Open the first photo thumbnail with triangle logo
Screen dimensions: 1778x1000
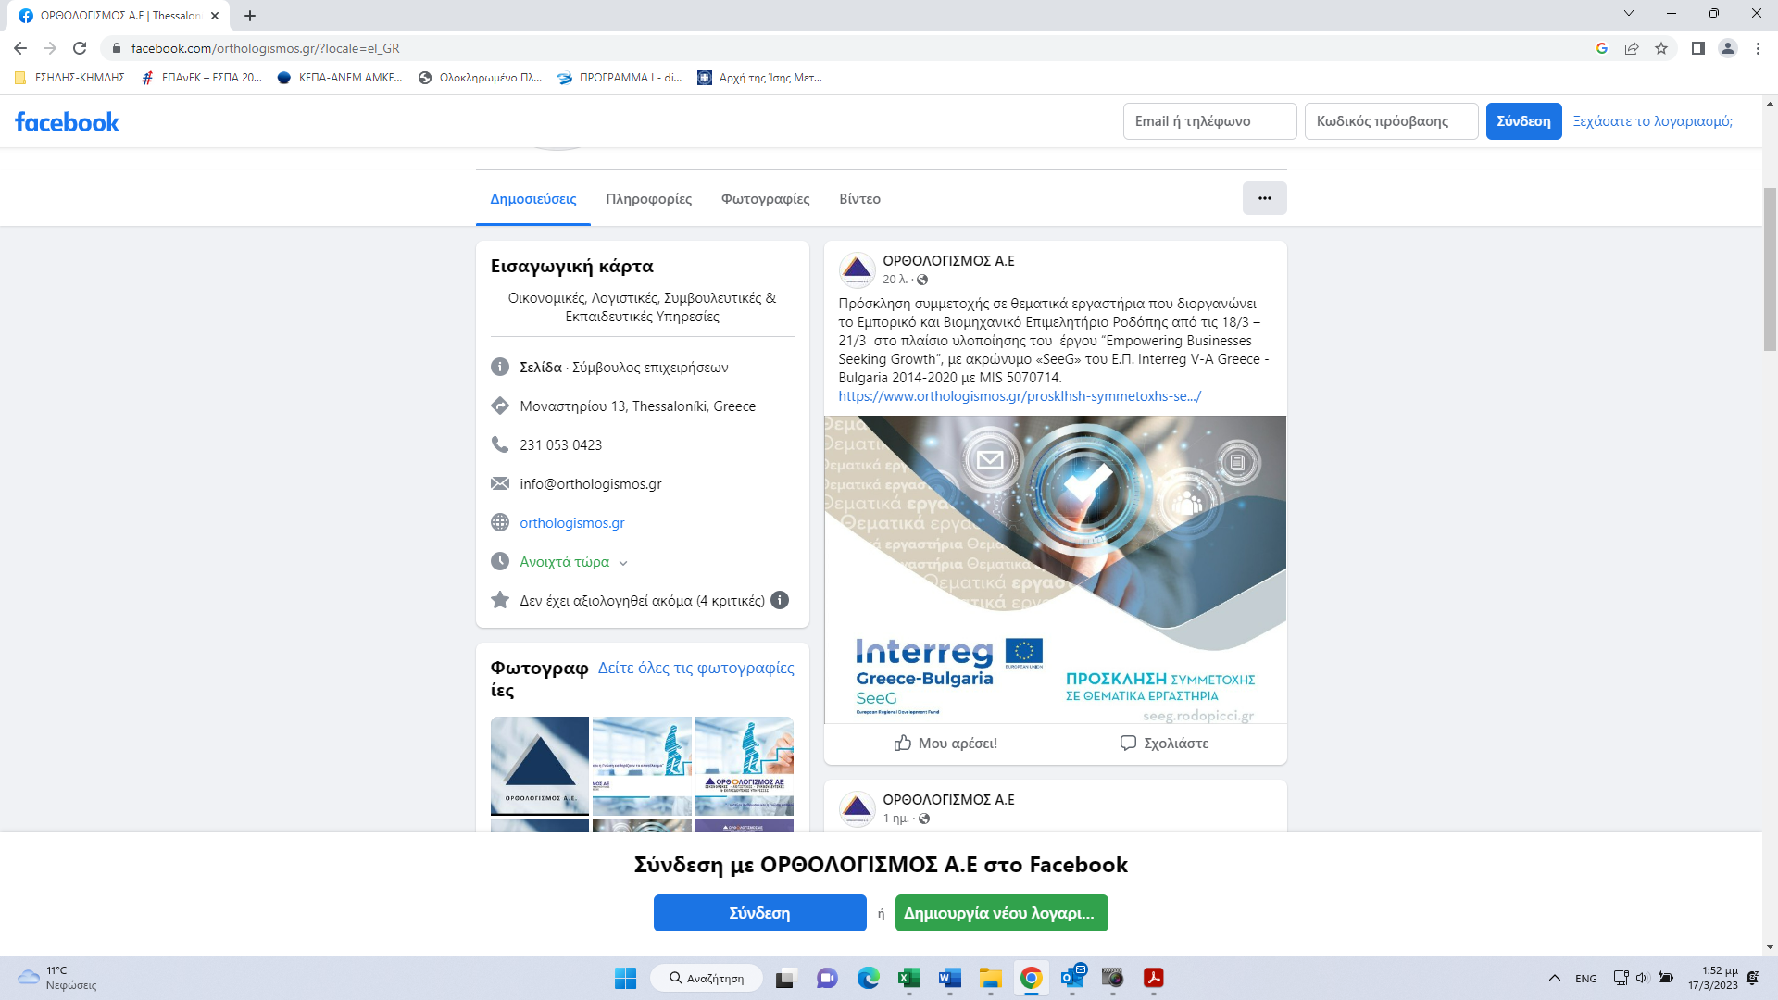tap(539, 766)
